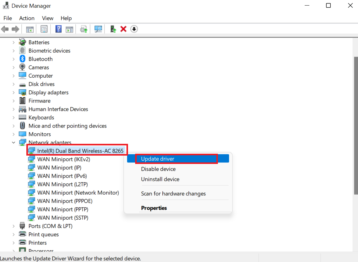358x262 pixels.
Task: Choose Uninstall device from context menu
Action: point(178,179)
